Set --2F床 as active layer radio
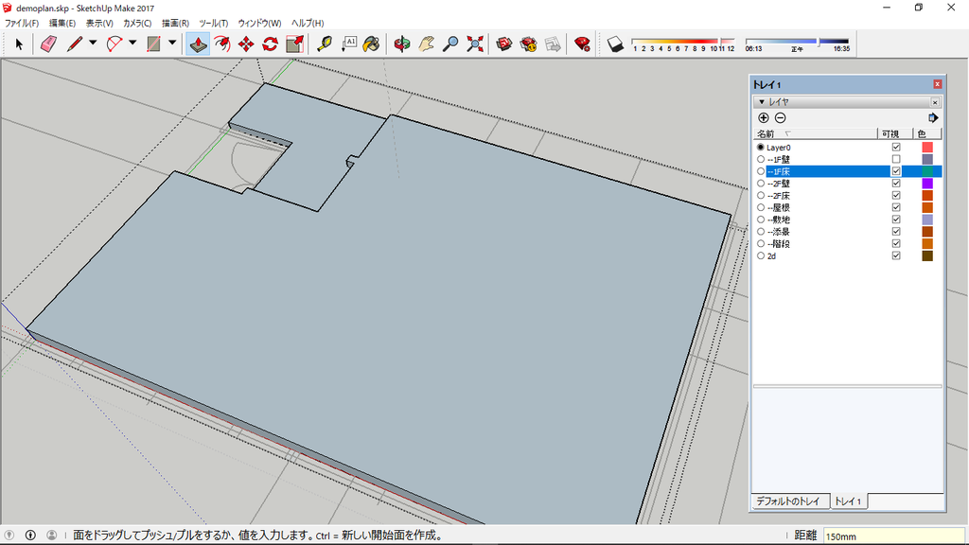The image size is (969, 545). pyautogui.click(x=761, y=195)
